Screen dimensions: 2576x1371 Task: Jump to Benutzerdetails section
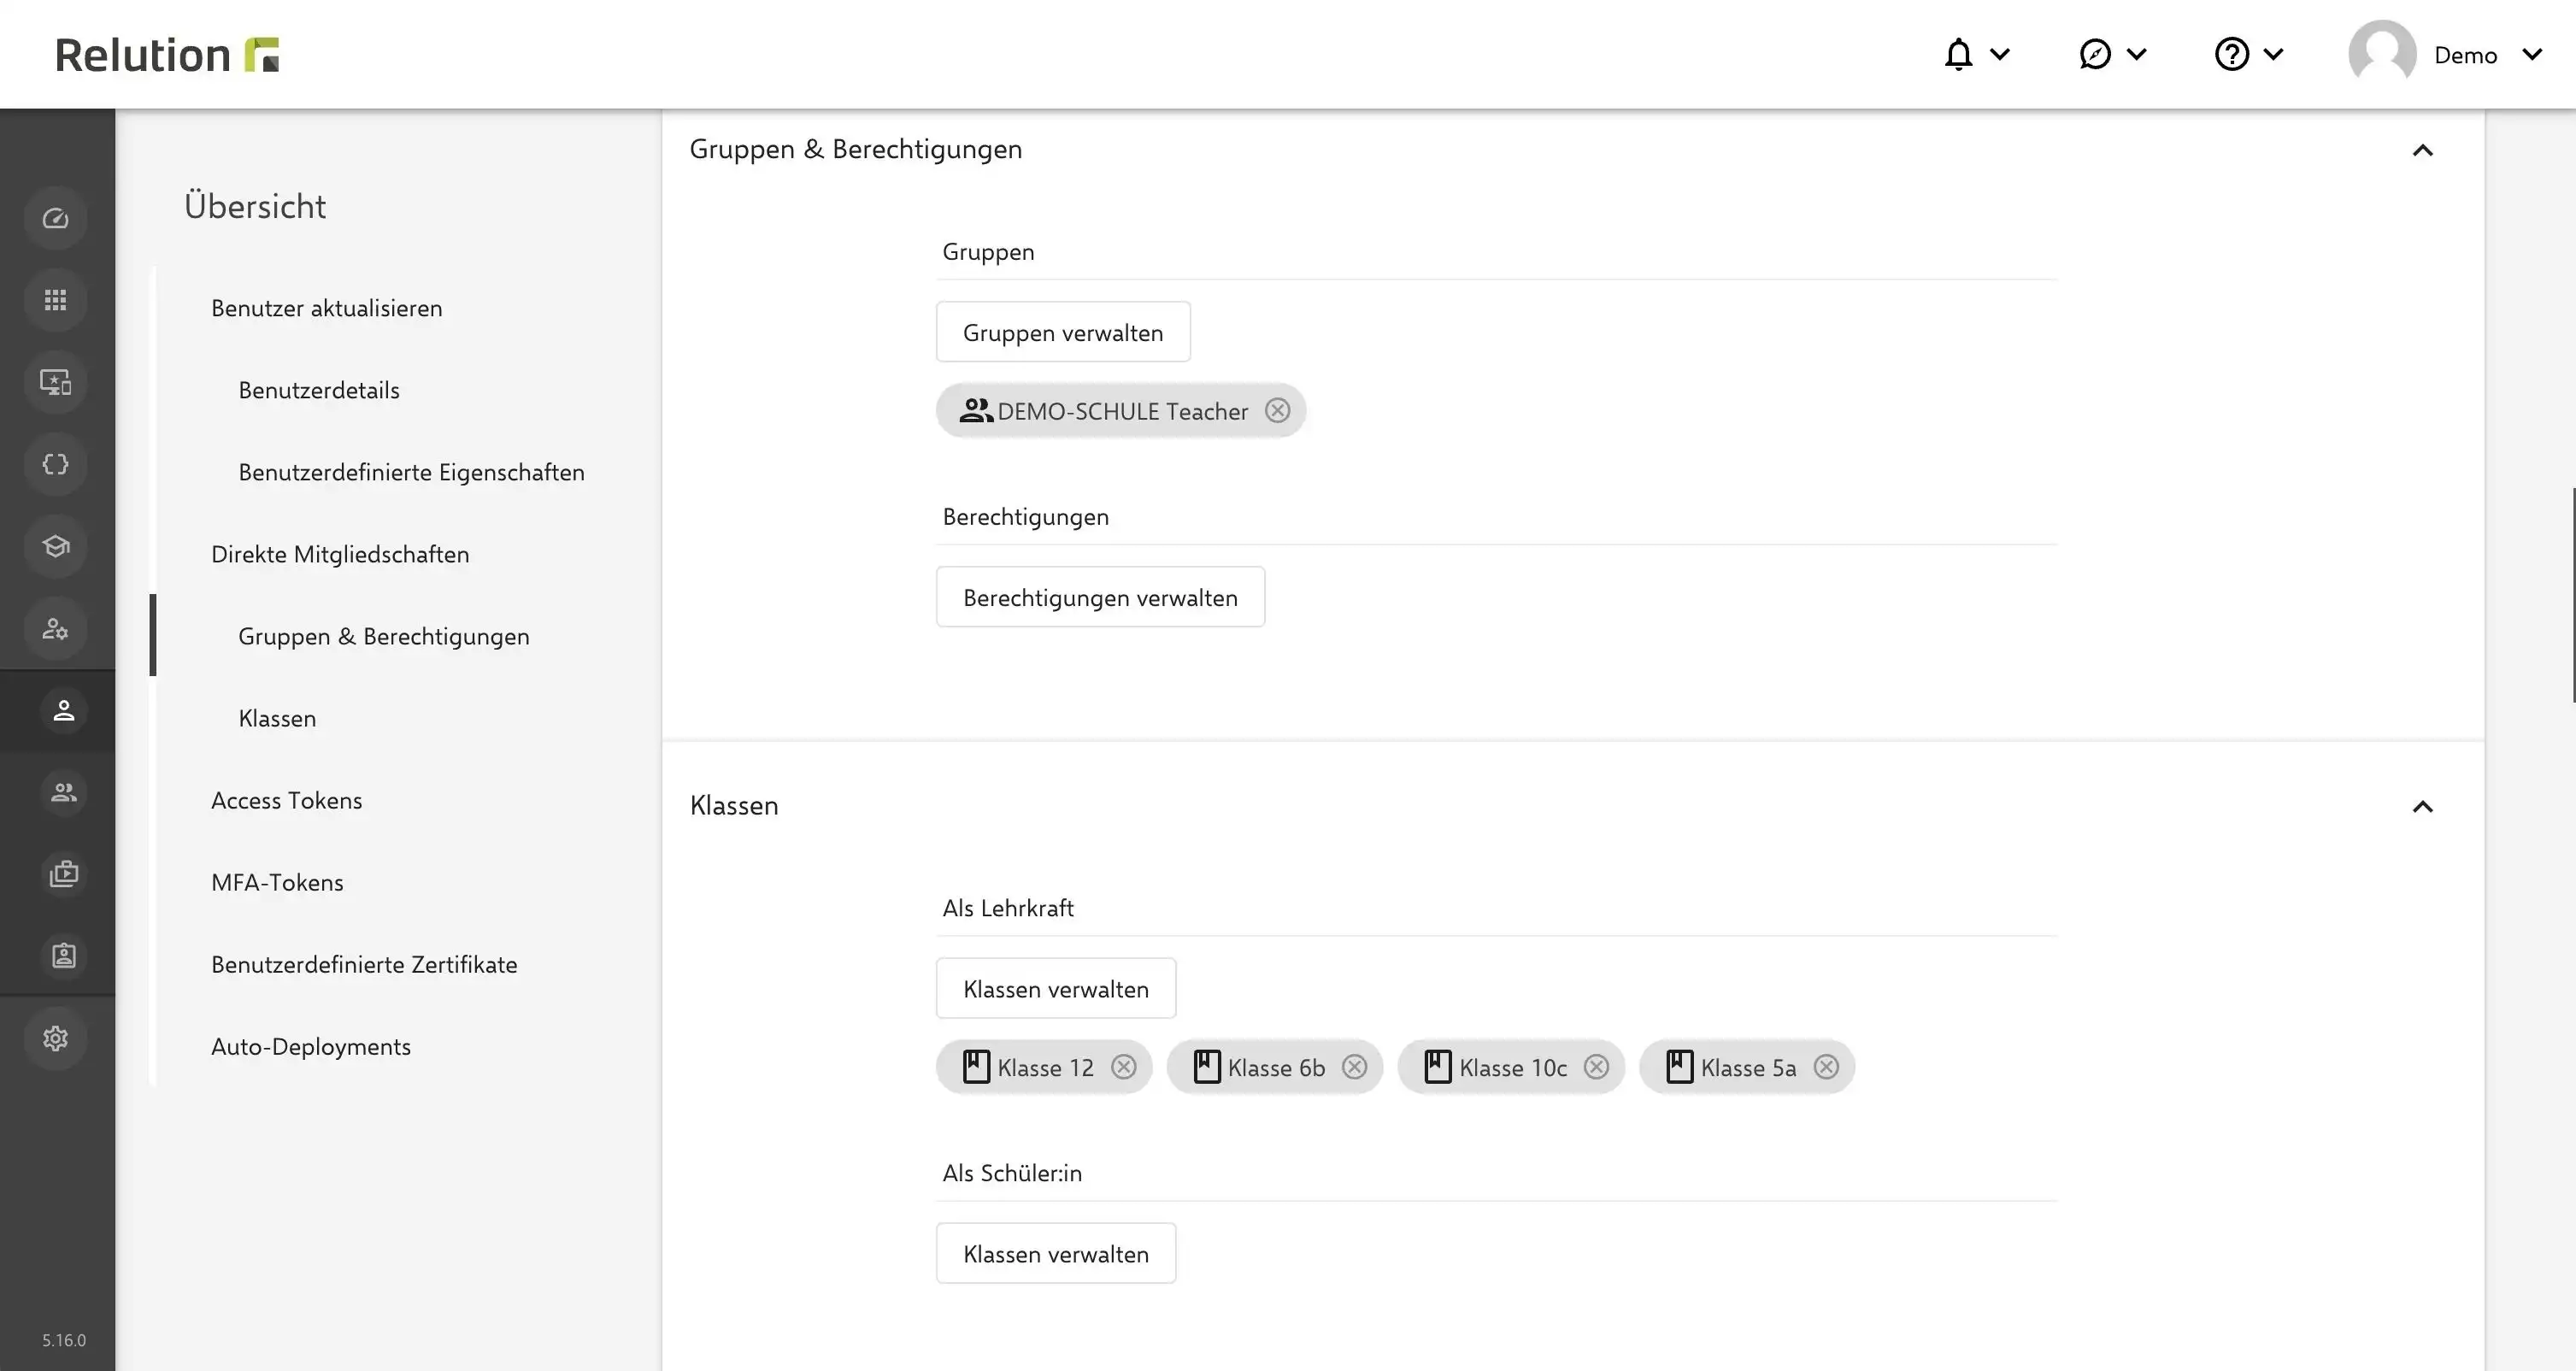click(318, 390)
